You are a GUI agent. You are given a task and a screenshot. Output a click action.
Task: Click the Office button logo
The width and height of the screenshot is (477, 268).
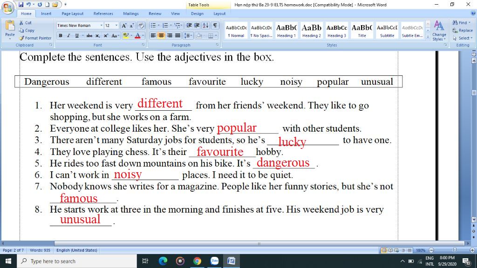click(8, 7)
